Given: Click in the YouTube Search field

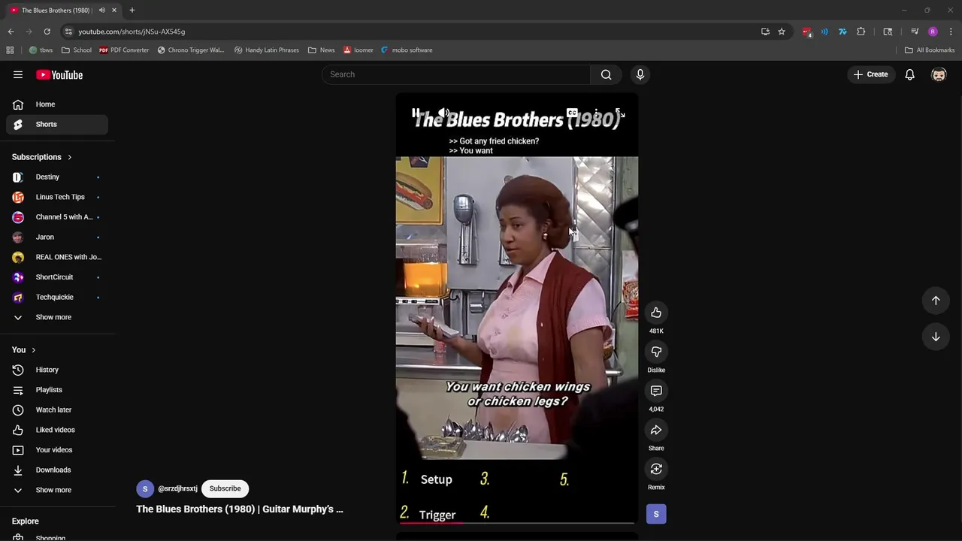Looking at the screenshot, I should point(456,74).
